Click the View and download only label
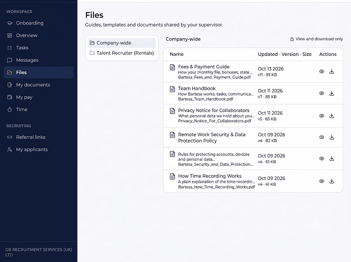The width and height of the screenshot is (351, 262). (x=317, y=39)
